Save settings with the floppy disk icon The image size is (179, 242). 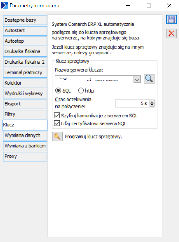pos(171,20)
